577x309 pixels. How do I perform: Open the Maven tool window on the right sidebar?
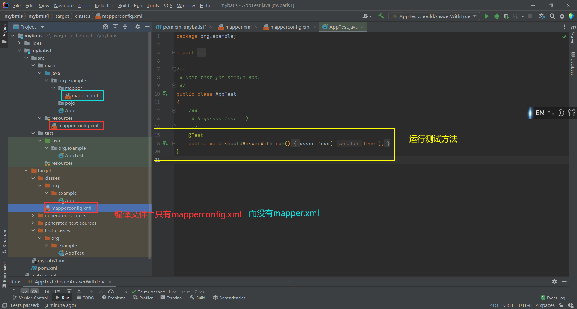pos(573,35)
